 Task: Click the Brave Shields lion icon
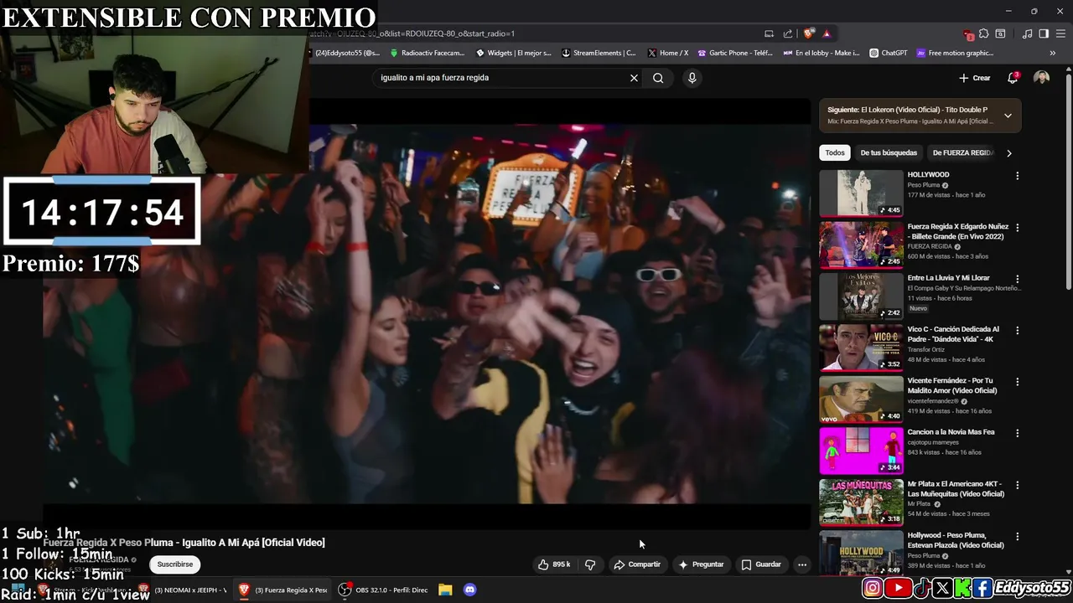808,33
